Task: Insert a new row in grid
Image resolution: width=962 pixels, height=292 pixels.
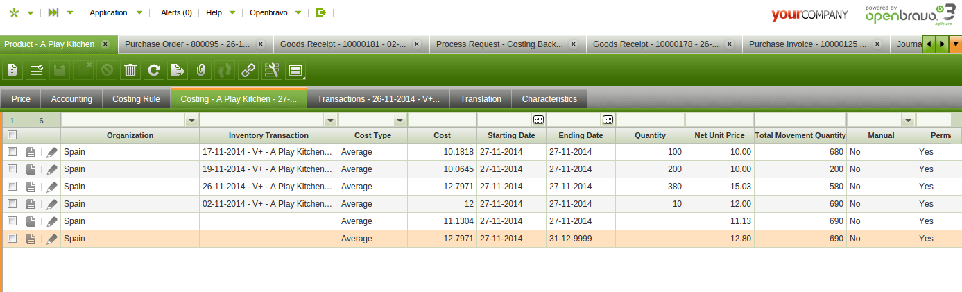Action: 36,70
